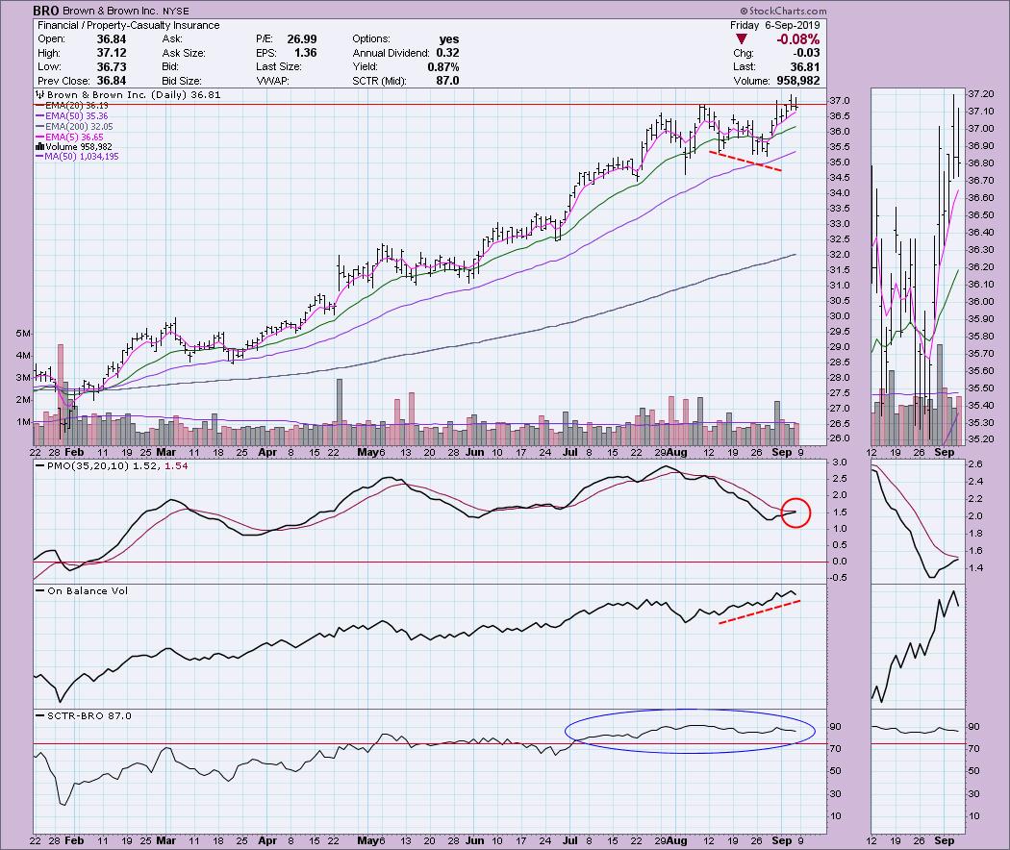
Task: Click the Volume histogram icon in legend
Action: [39, 145]
